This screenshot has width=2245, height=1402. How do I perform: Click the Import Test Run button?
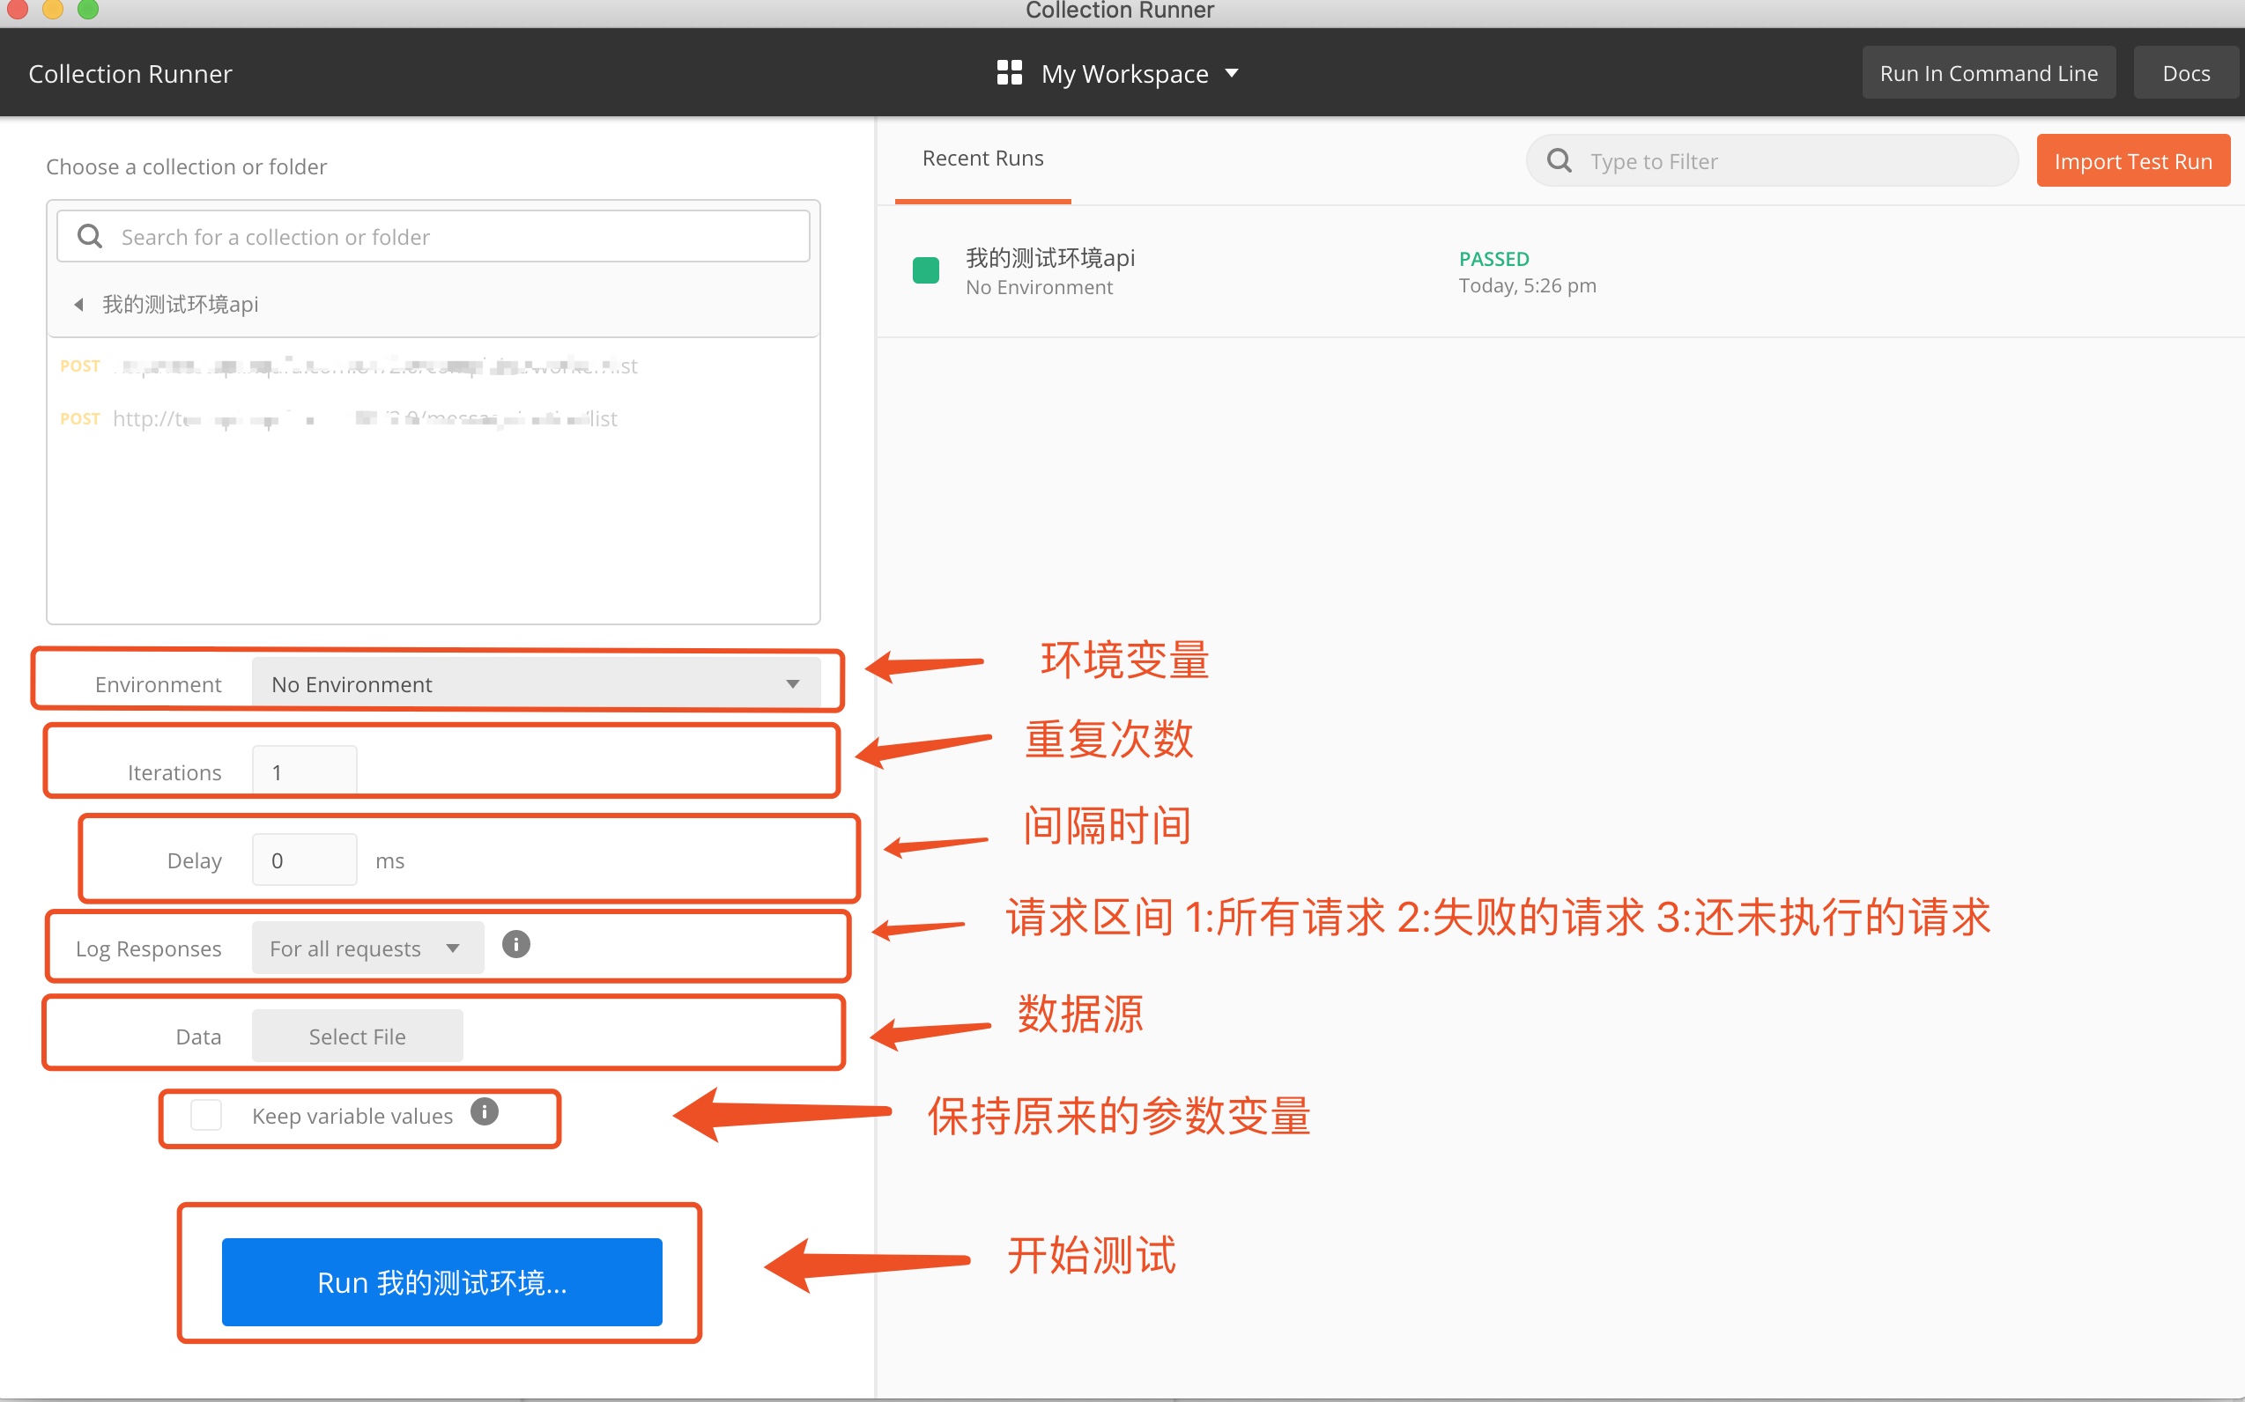click(x=2133, y=160)
